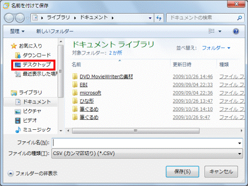Select 筆ぐるめ folder dated 2009/10/26 14:10
This screenshot has height=186, width=248.
click(89, 109)
